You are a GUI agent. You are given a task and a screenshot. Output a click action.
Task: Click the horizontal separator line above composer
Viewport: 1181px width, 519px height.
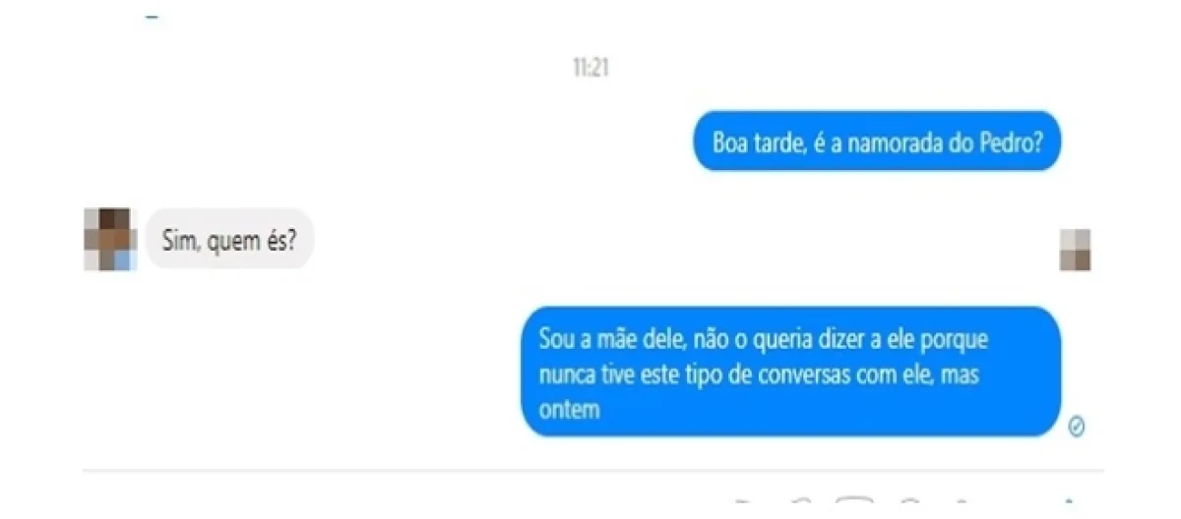click(593, 471)
